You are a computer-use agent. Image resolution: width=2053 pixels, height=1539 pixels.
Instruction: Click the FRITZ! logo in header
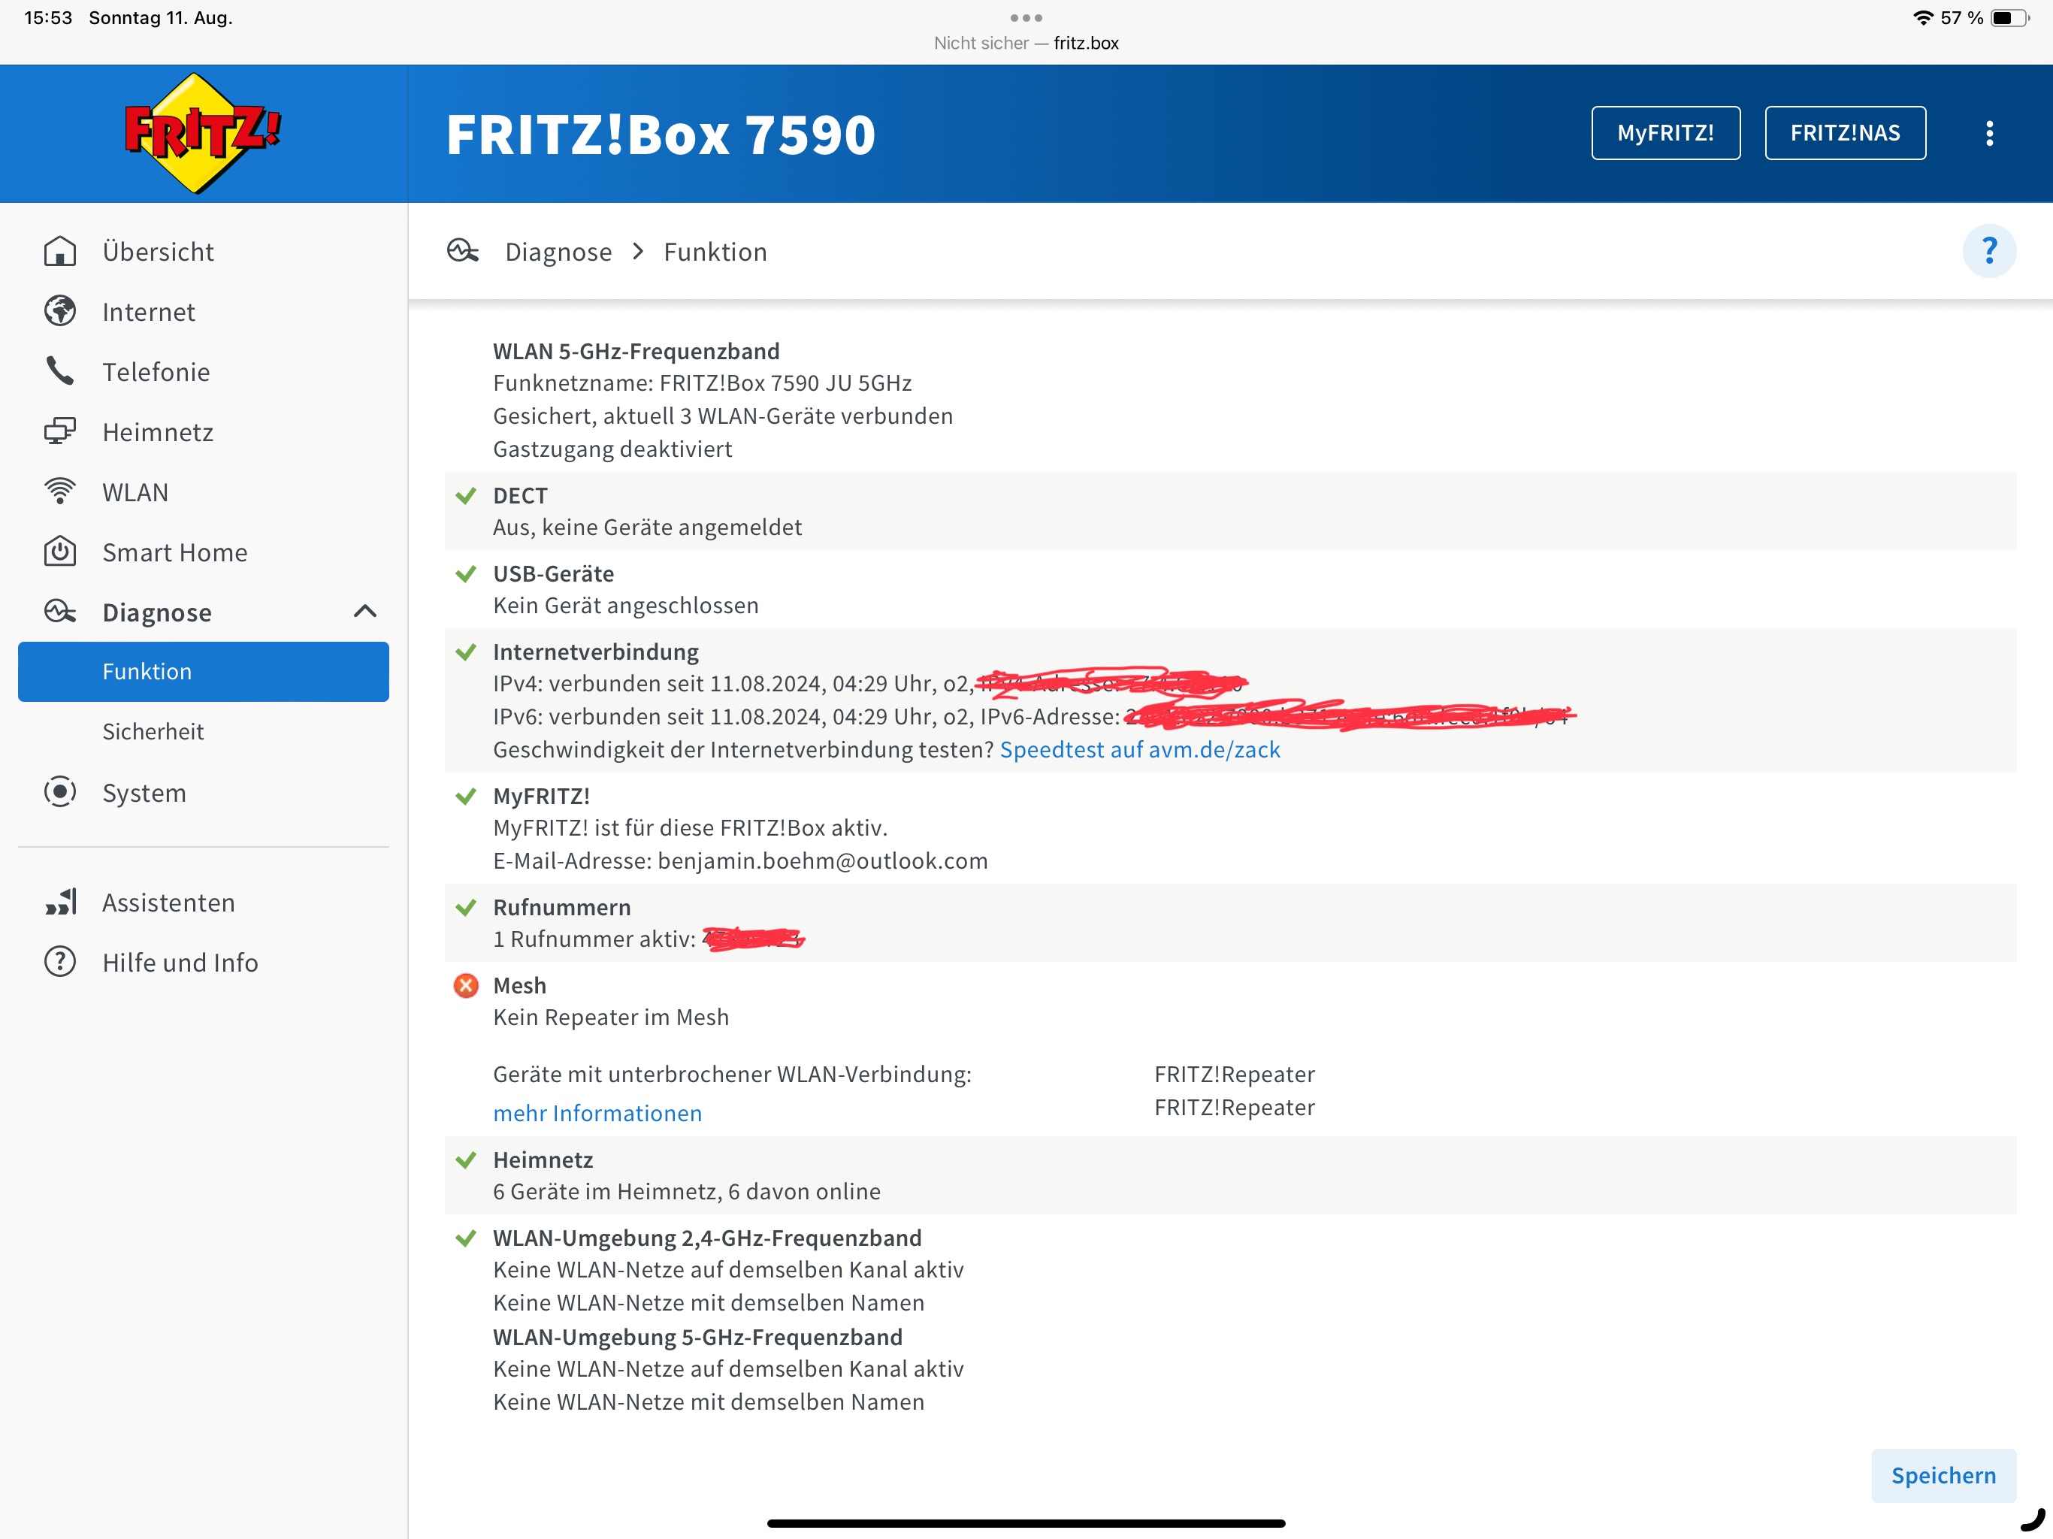(x=202, y=134)
